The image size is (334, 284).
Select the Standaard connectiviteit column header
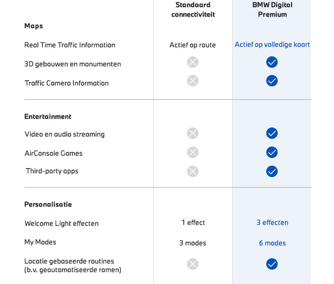pos(193,10)
